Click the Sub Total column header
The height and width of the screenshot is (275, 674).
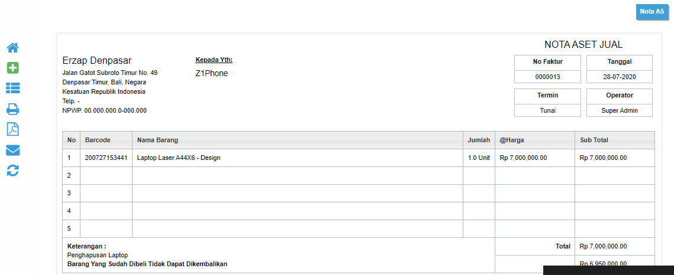594,140
